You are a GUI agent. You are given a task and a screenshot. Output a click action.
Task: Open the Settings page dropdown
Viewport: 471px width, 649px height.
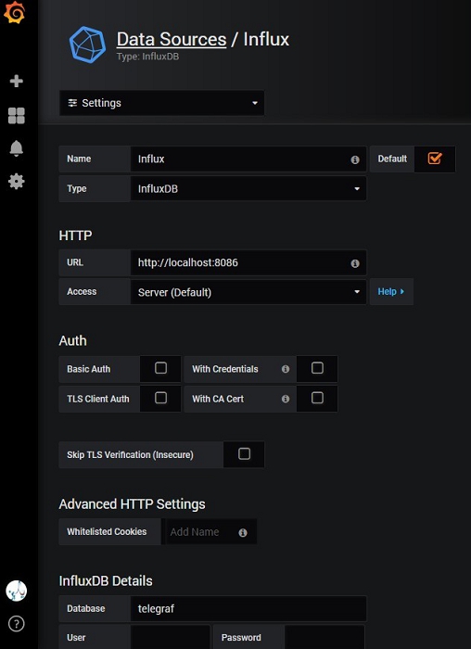(x=162, y=103)
